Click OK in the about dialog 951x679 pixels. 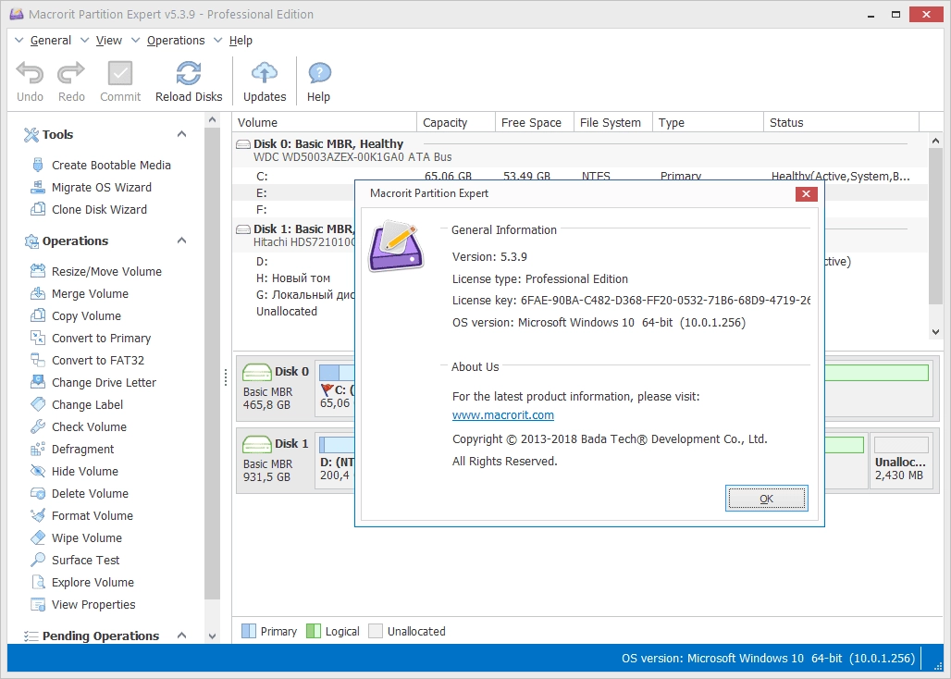767,499
